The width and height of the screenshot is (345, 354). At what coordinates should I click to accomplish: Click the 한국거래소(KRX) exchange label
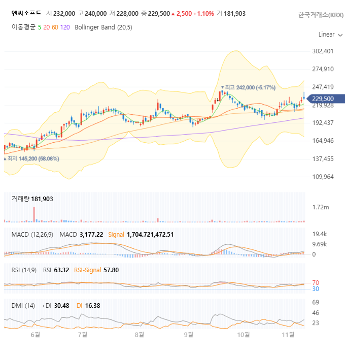pyautogui.click(x=321, y=15)
